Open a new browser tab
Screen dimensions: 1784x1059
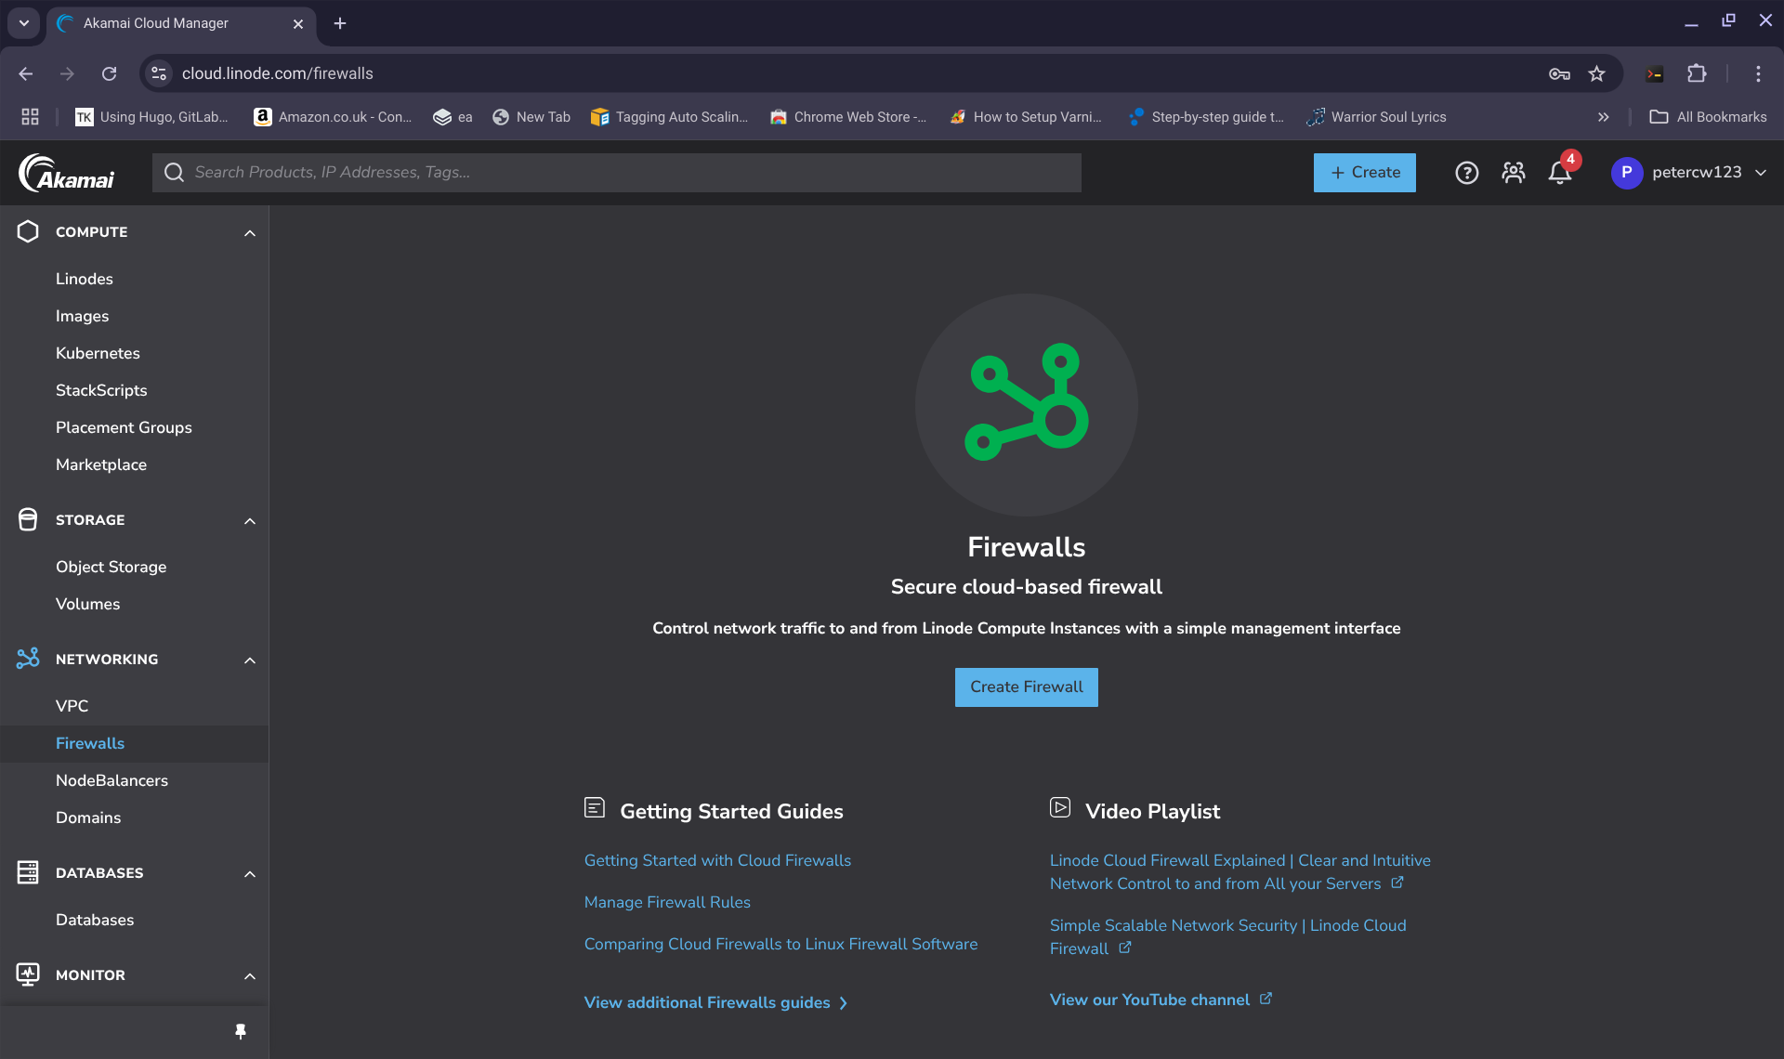[x=340, y=23]
